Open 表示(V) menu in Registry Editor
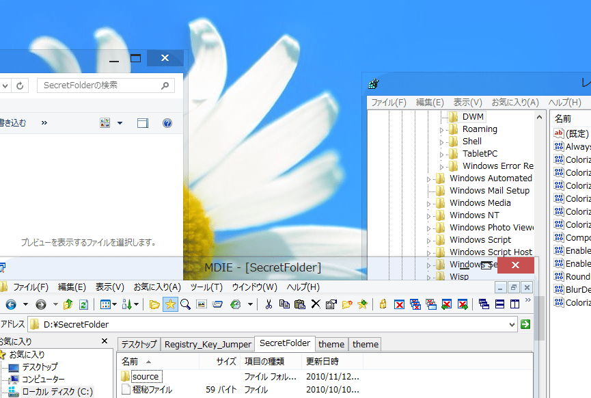 (x=467, y=102)
